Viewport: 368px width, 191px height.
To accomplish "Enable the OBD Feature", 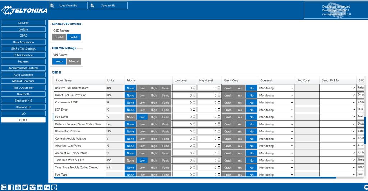I will (74, 37).
